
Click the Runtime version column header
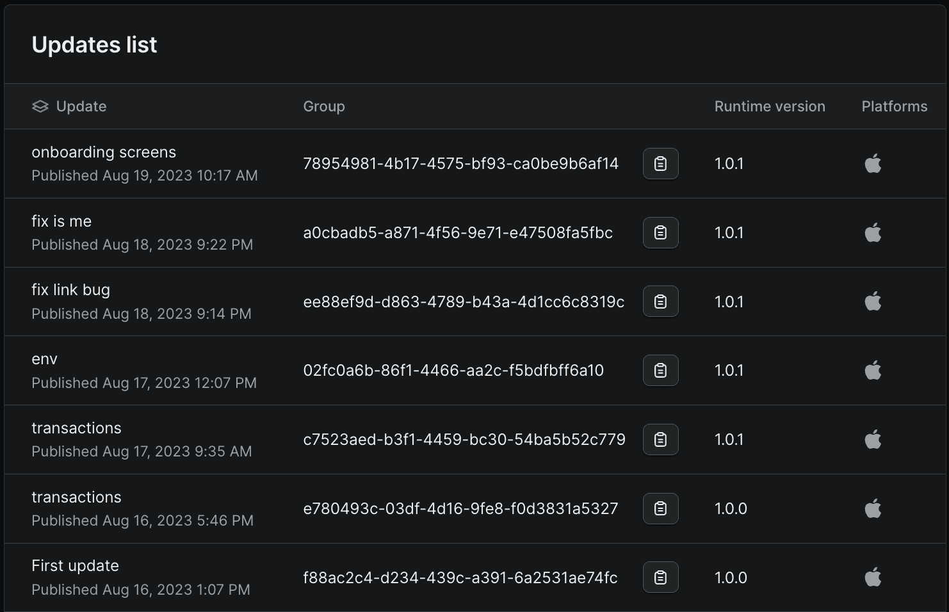coord(770,107)
